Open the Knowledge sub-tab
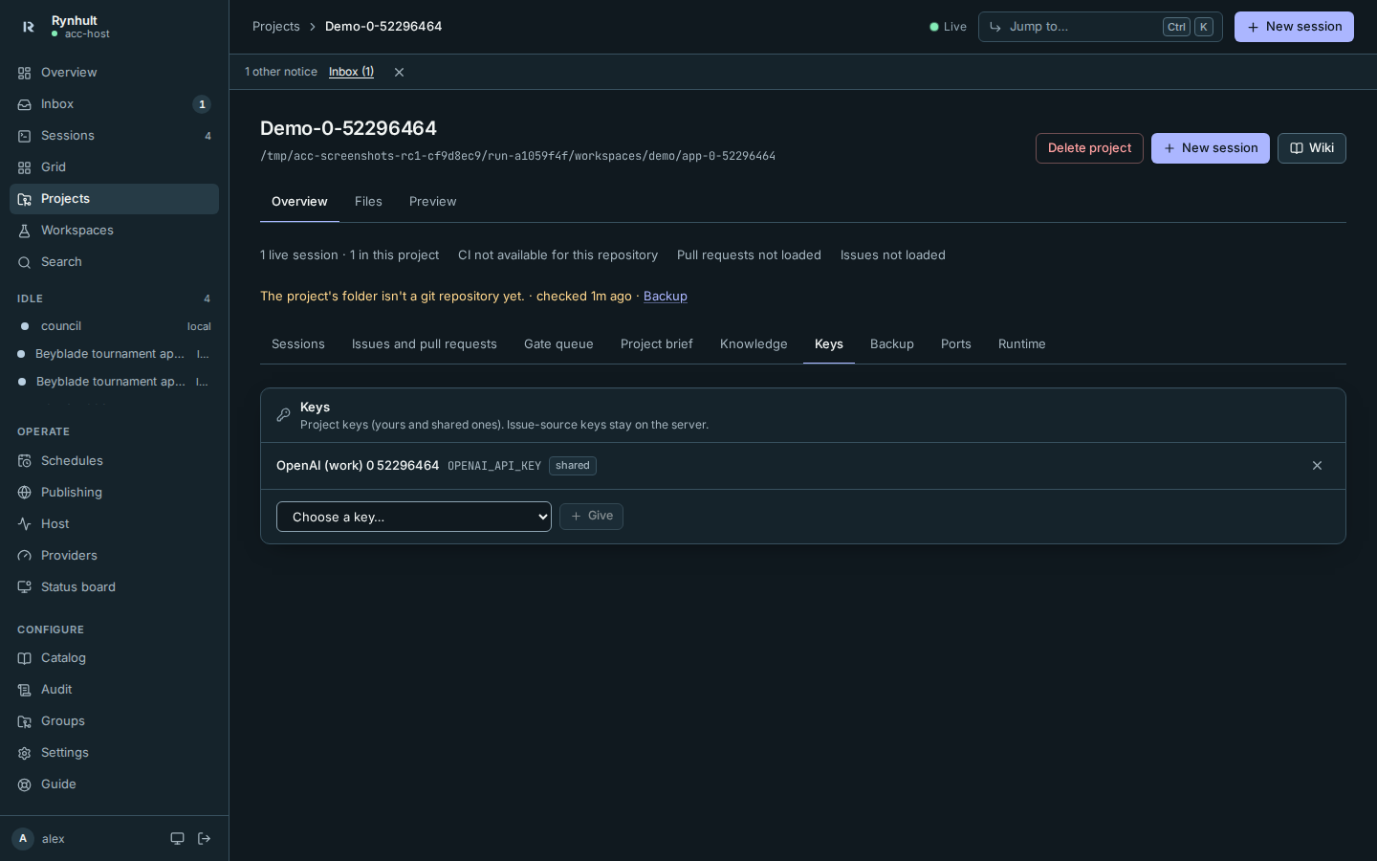The image size is (1377, 861). pos(754,344)
